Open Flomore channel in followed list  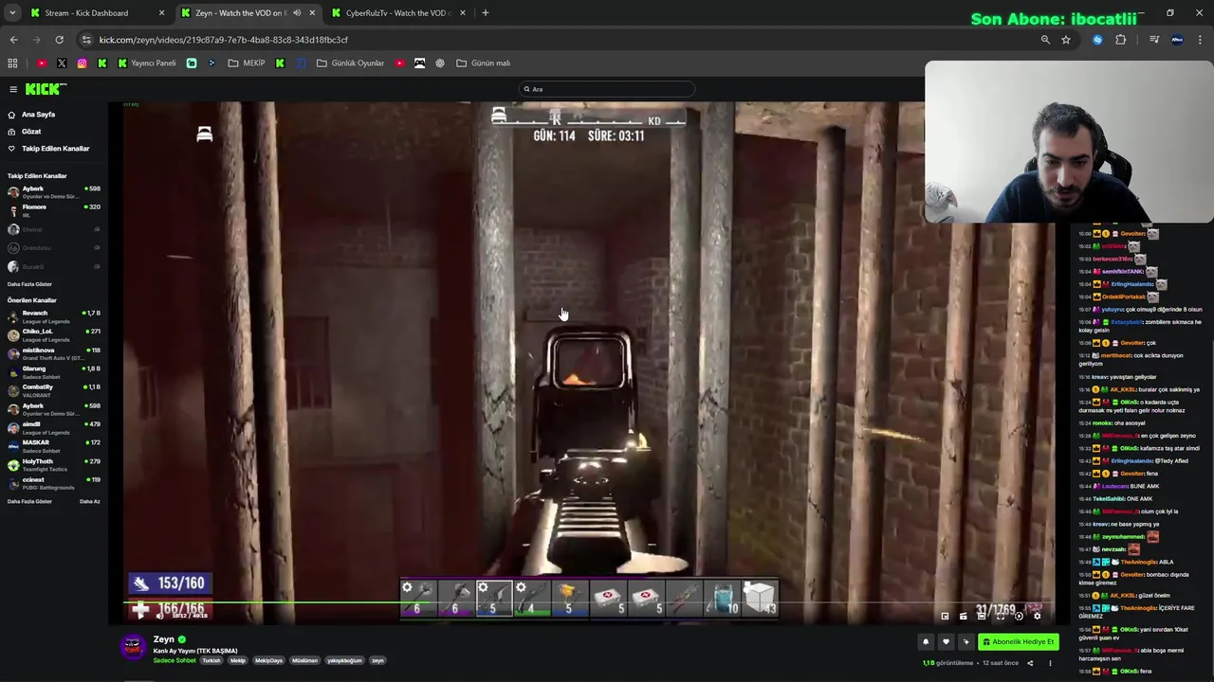(54, 210)
